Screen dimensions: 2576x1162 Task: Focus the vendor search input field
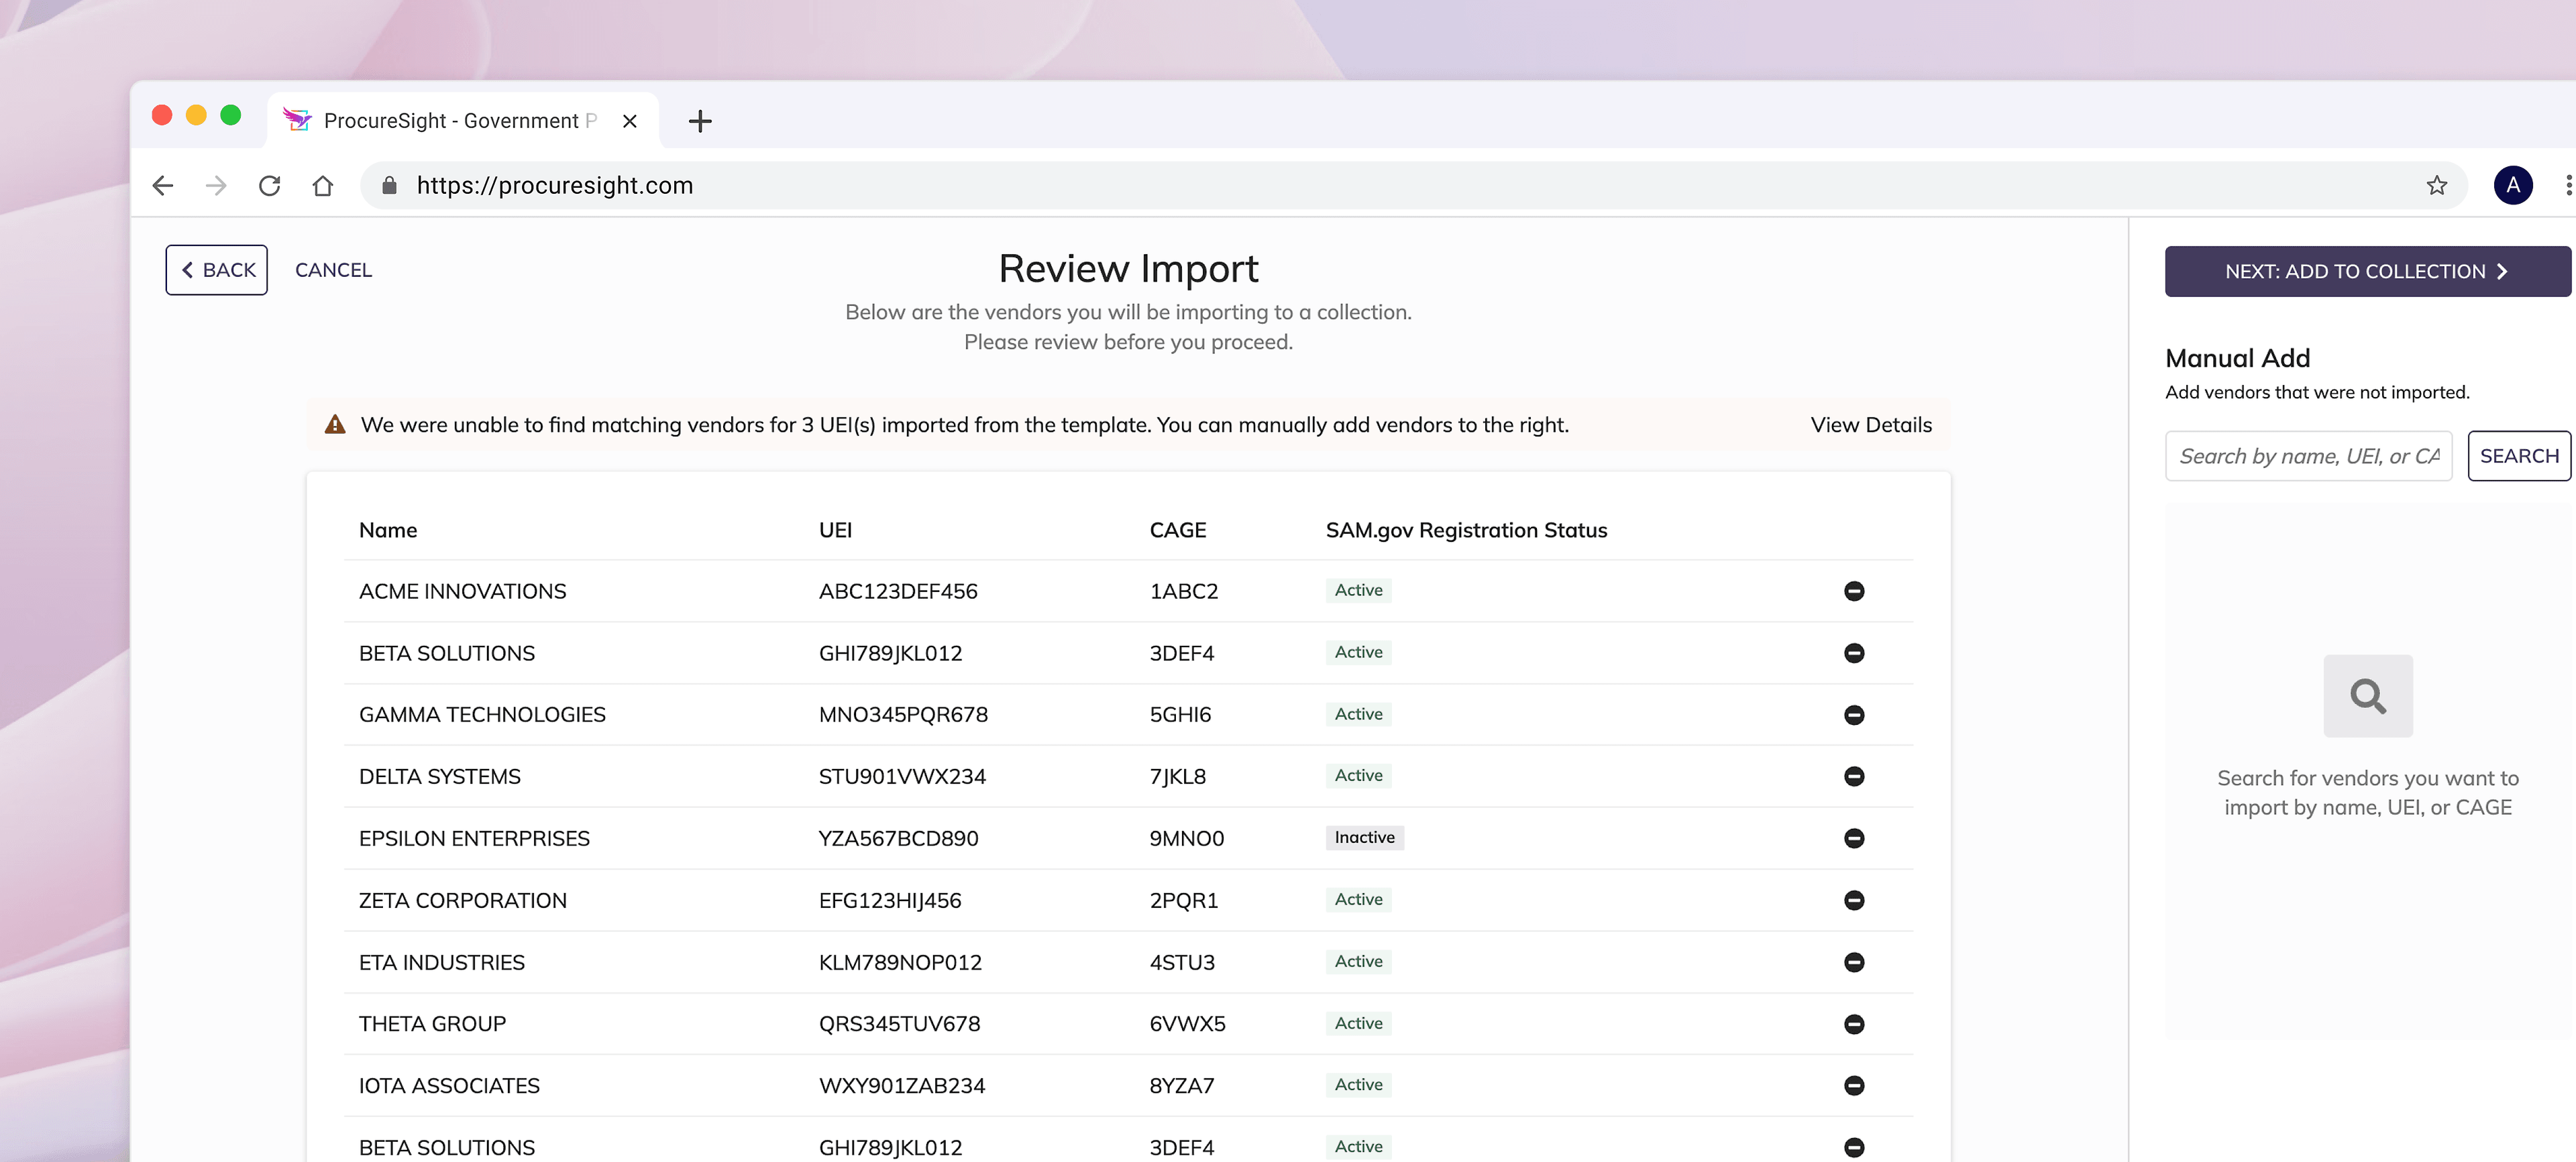coord(2307,455)
